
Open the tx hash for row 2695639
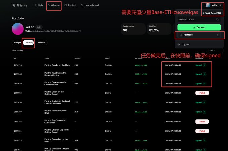point(141,83)
